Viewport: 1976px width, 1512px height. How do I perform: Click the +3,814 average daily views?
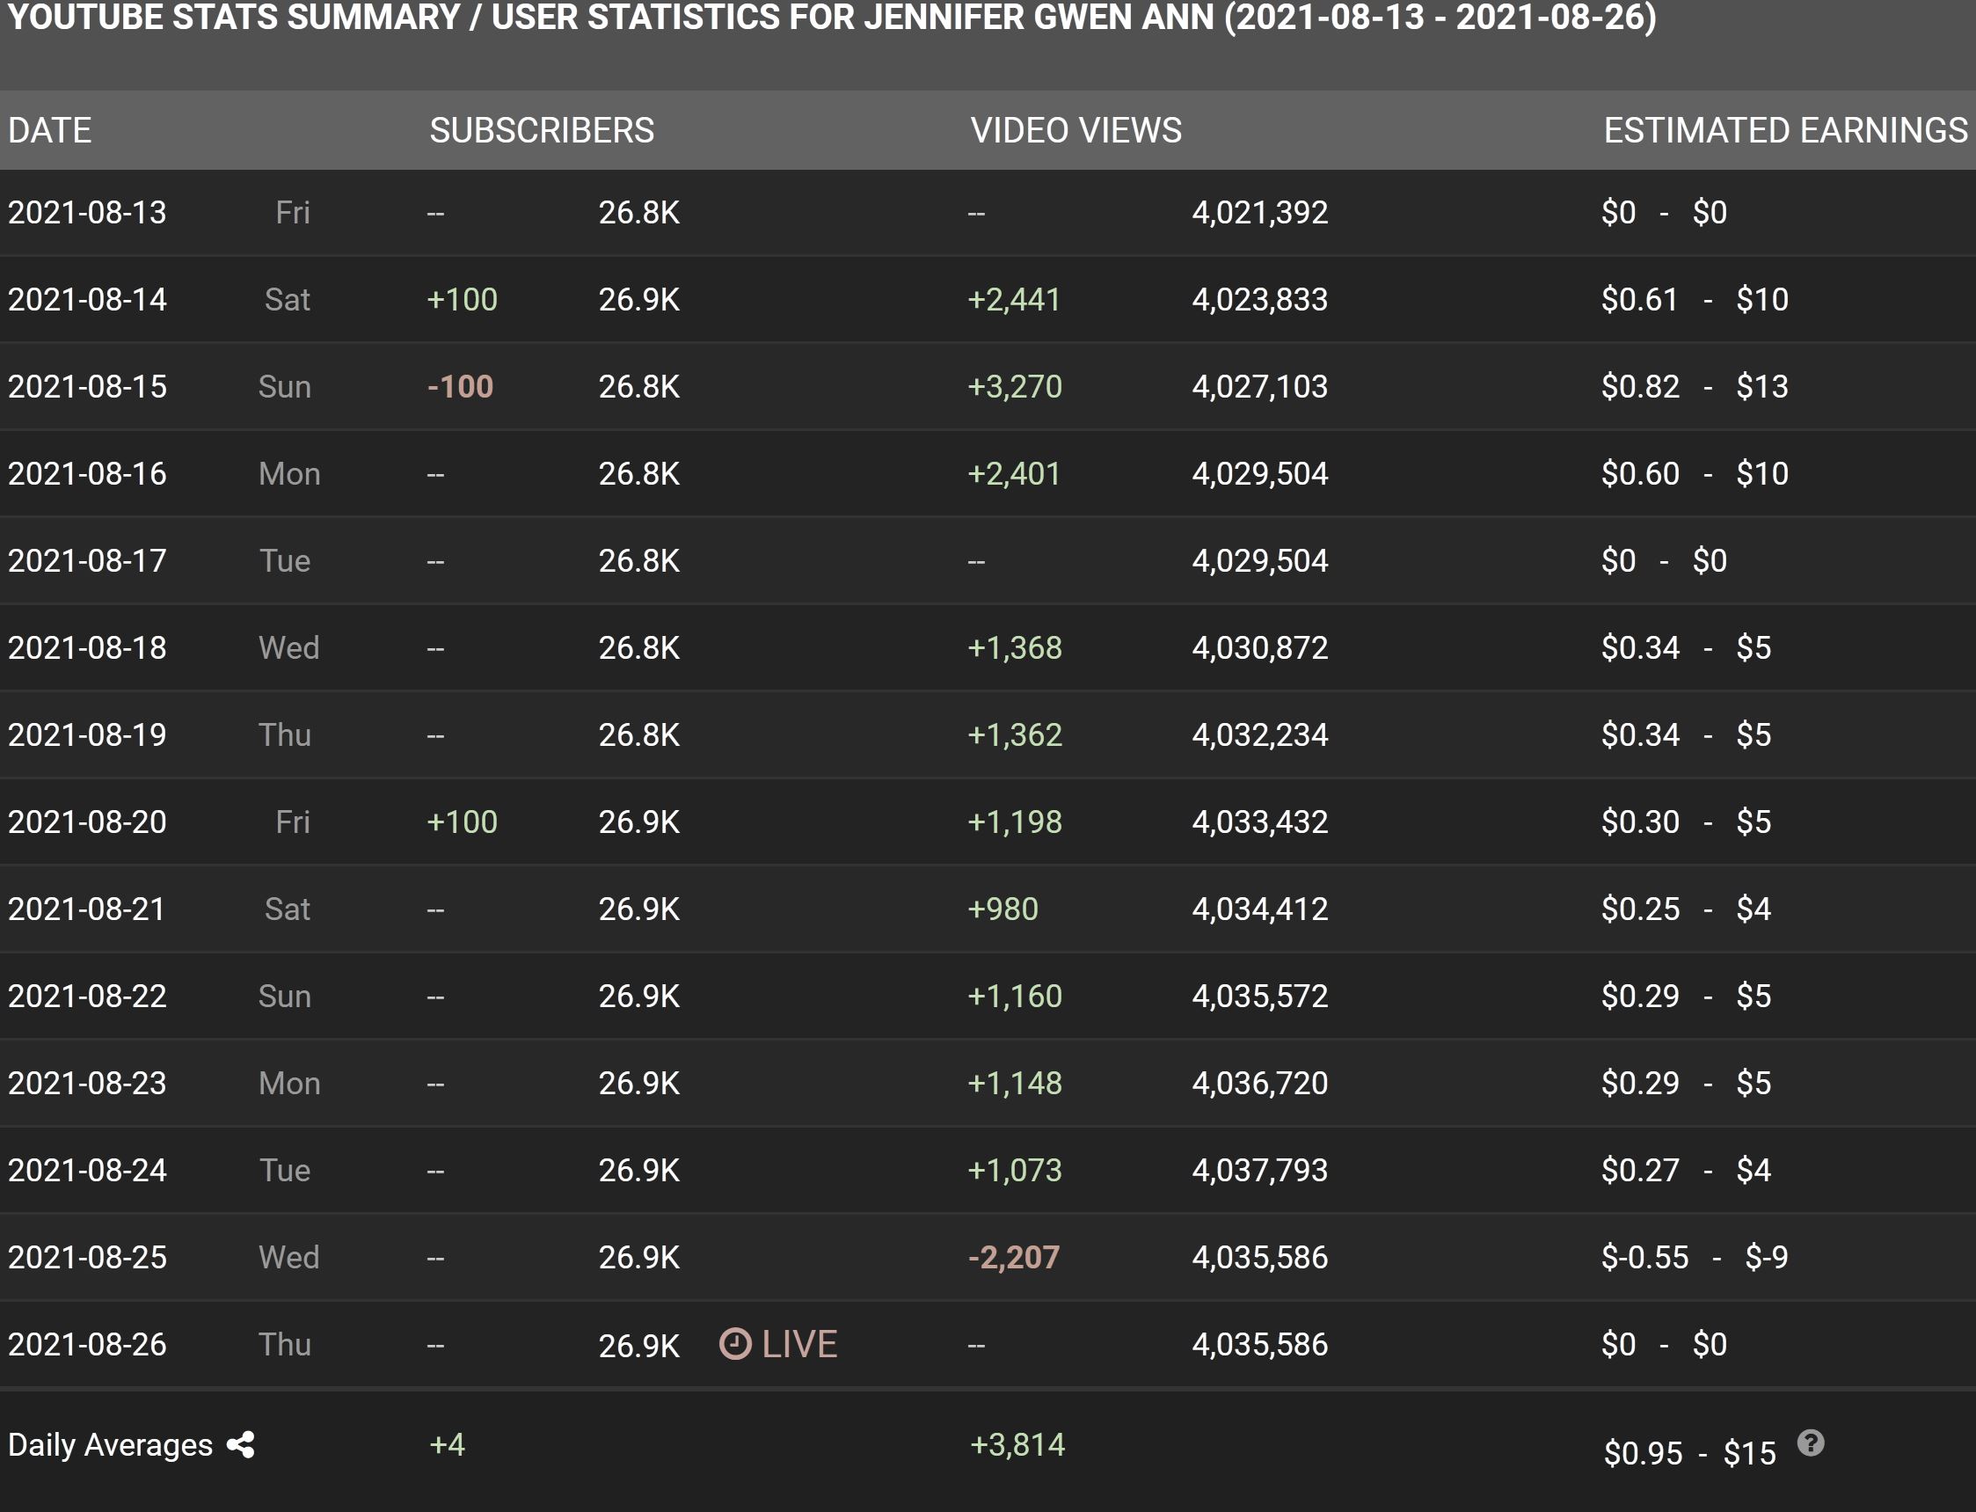(x=1017, y=1445)
